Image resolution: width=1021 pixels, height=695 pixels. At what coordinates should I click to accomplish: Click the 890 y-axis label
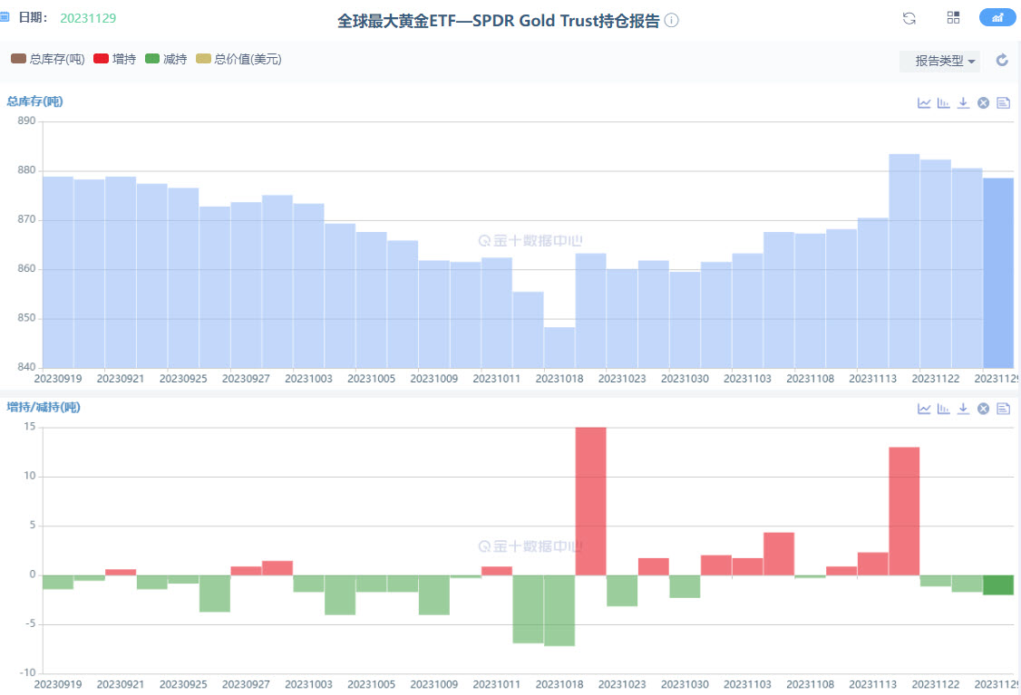click(26, 121)
